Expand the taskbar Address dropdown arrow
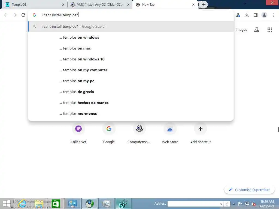Screen dimensions: 279x209 coord(221,204)
